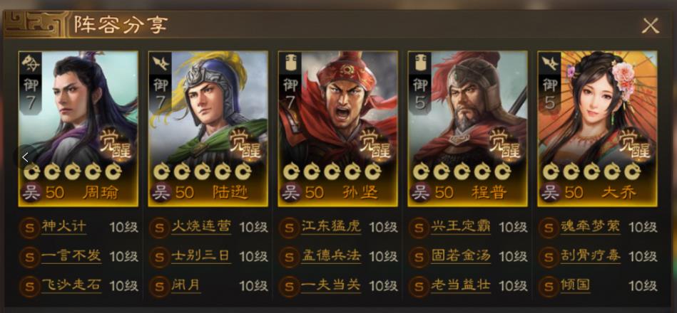
Task: Open the skill 飞沙走石
Action: 71,285
